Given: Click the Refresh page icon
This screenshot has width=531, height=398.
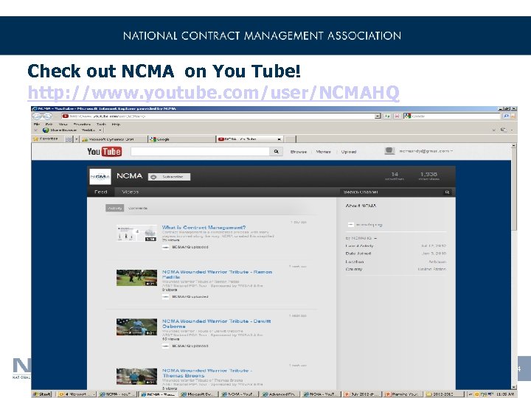Looking at the screenshot, I should 387,116.
